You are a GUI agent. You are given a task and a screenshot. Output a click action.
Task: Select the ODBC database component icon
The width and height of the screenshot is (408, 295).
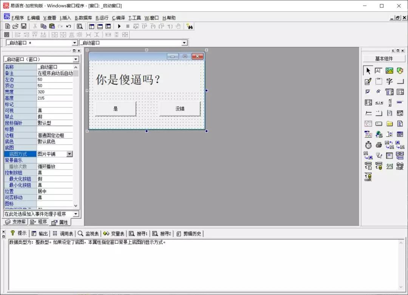pos(400,165)
